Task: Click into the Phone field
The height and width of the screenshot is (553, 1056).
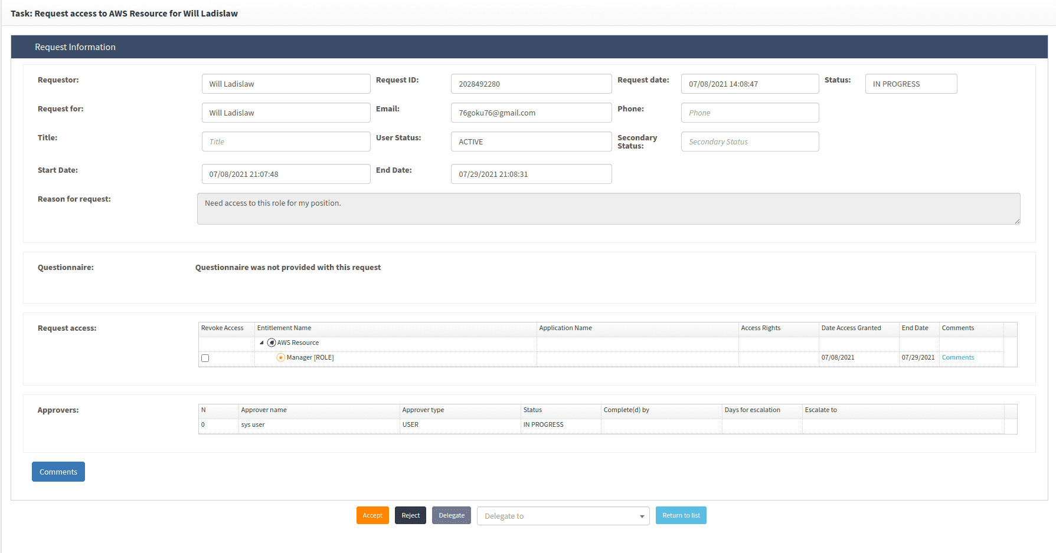Action: (750, 113)
